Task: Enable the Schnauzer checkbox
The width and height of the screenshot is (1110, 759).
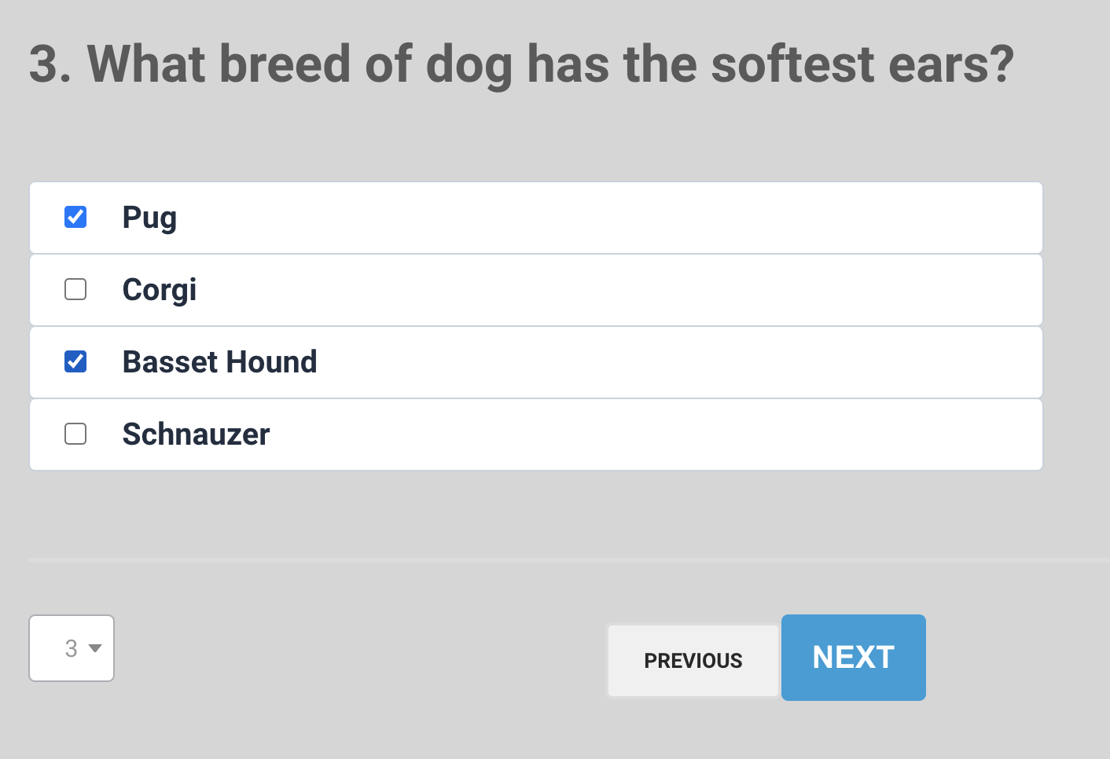Action: tap(75, 434)
